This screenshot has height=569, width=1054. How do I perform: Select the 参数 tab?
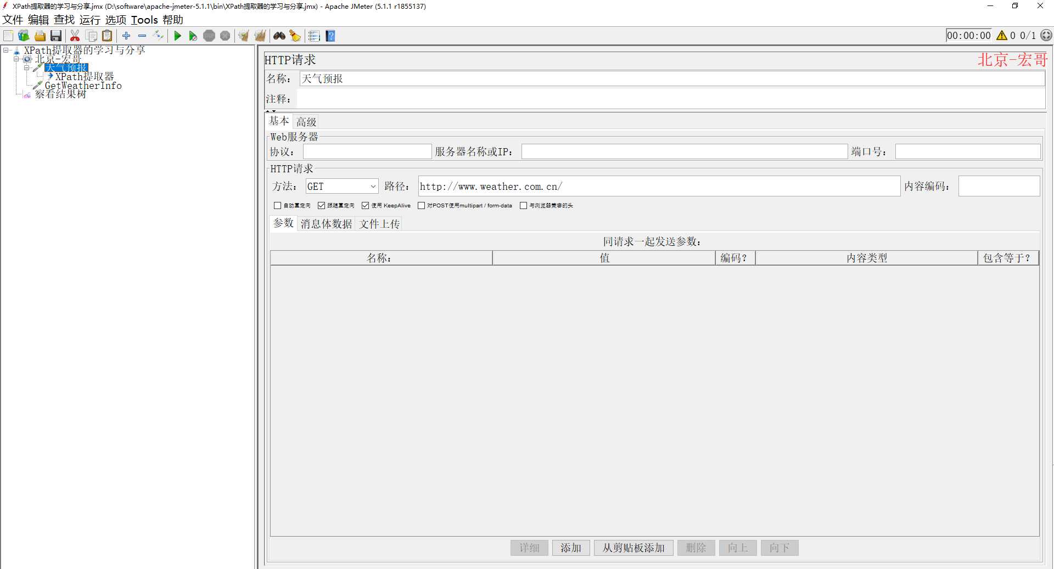click(284, 223)
